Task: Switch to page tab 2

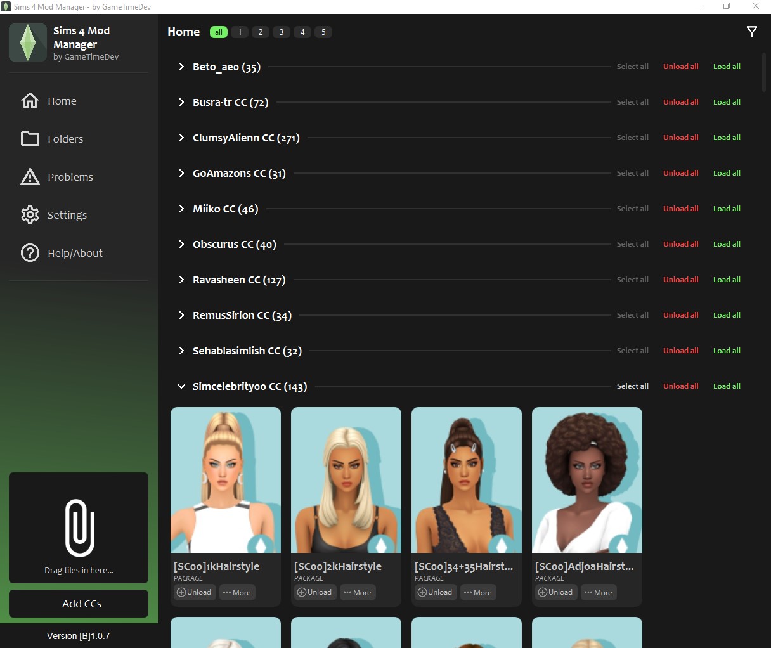Action: point(261,32)
